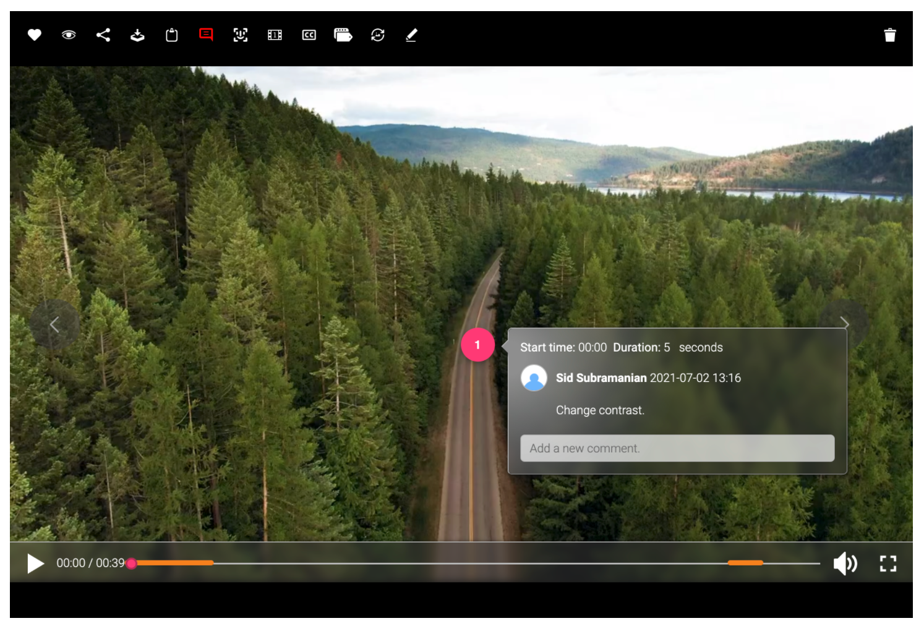Play the video
The width and height of the screenshot is (924, 634).
pos(35,564)
